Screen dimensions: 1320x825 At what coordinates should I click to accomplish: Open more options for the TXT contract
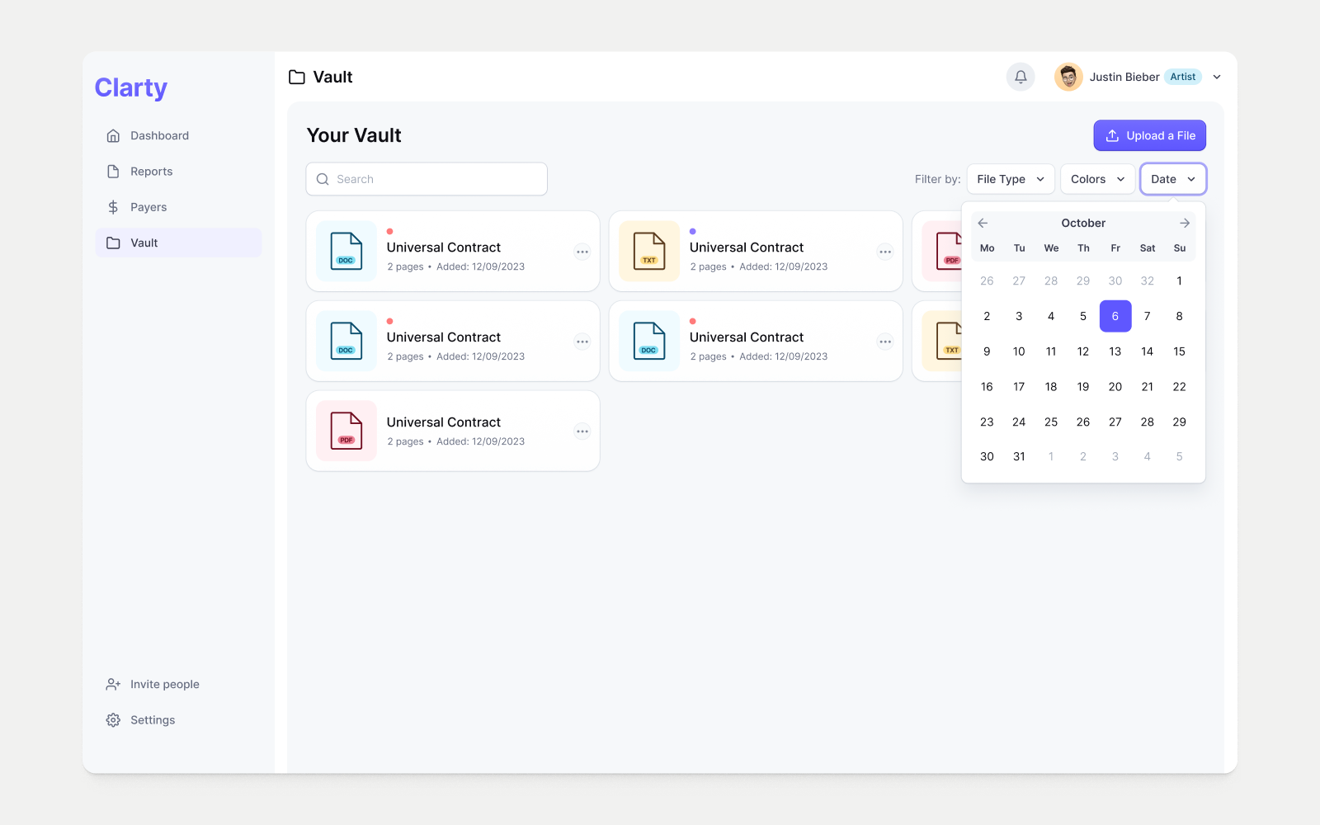[x=885, y=252]
